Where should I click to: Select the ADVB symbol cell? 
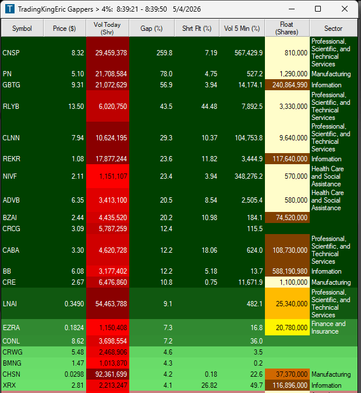tap(22, 200)
